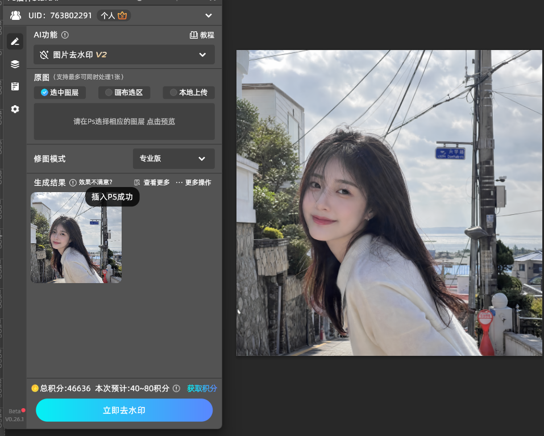Select the 本地上传 radio option

(x=189, y=93)
